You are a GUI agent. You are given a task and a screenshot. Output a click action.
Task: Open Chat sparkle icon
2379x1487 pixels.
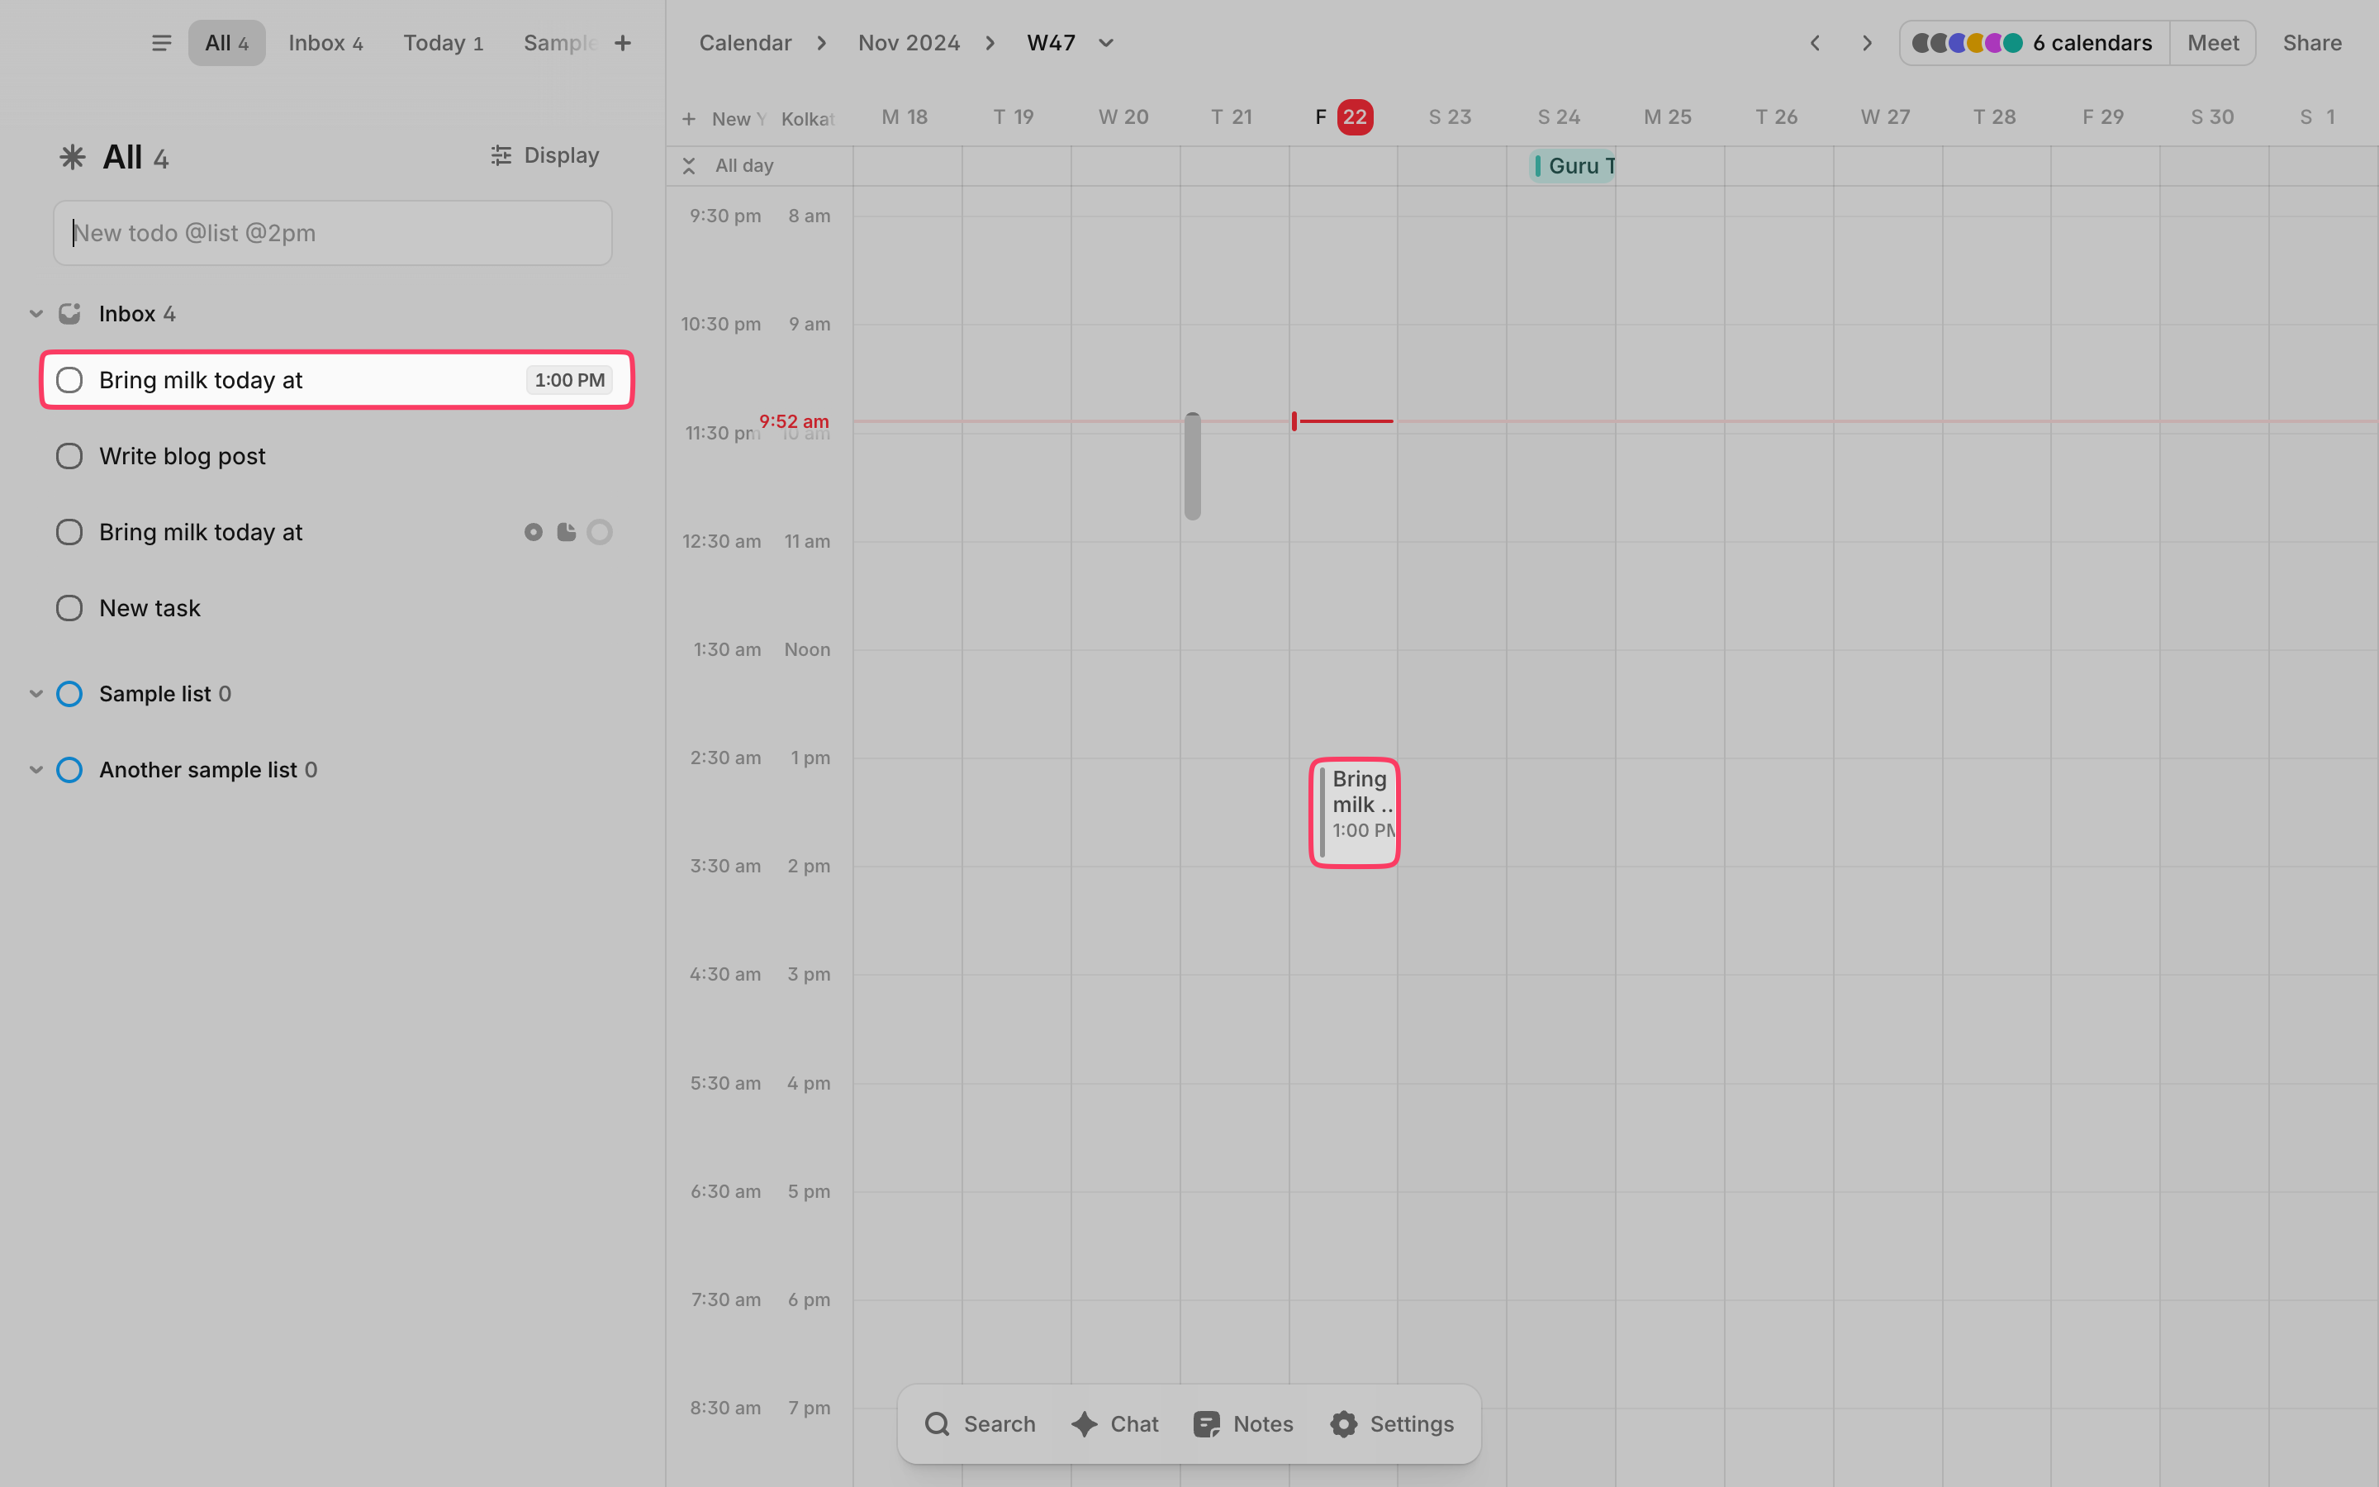[1085, 1423]
